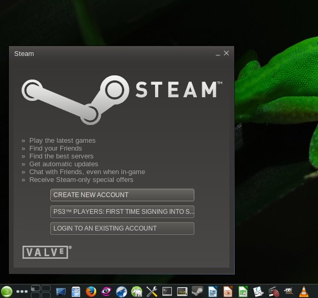The width and height of the screenshot is (318, 298).
Task: Click the Valve logo
Action: point(47,252)
